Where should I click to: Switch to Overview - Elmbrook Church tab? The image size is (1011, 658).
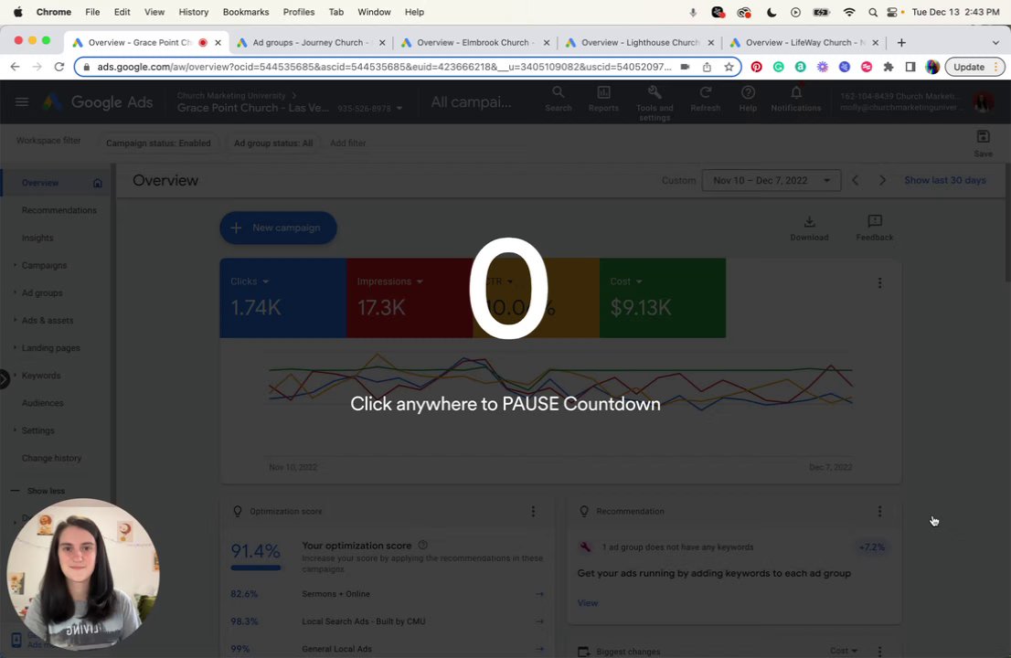(475, 43)
